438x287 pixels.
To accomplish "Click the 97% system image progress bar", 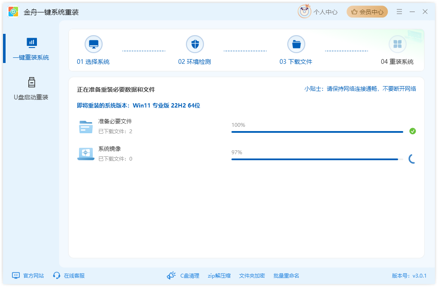I will coord(317,159).
